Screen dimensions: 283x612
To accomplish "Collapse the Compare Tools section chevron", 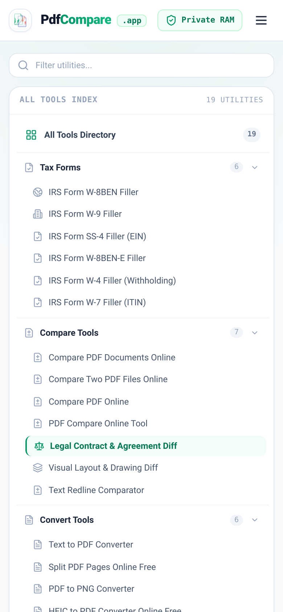I will 255,333.
